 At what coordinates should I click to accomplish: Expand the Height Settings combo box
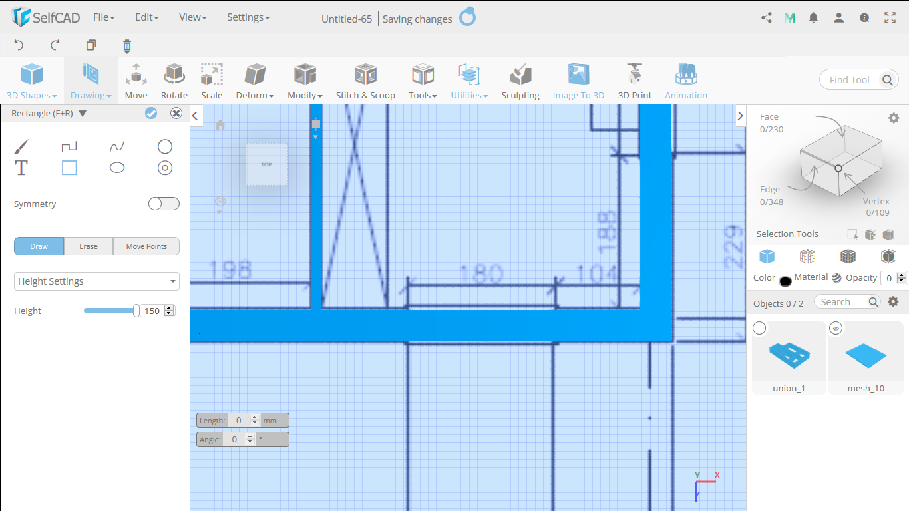point(97,281)
